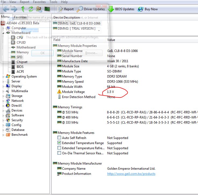Expand the Server tree node
The image size is (198, 195).
click(3, 82)
